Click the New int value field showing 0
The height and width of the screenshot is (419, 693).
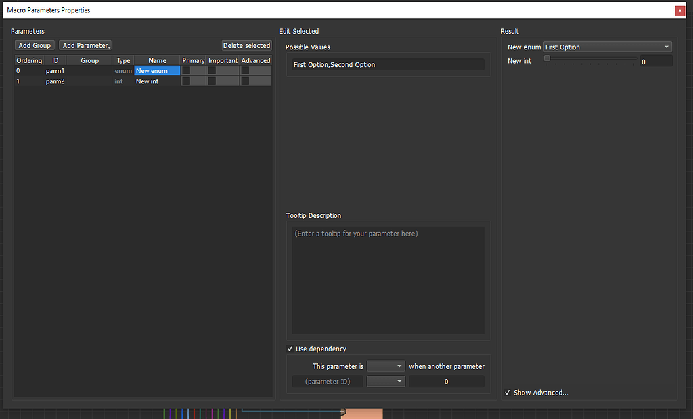click(655, 61)
